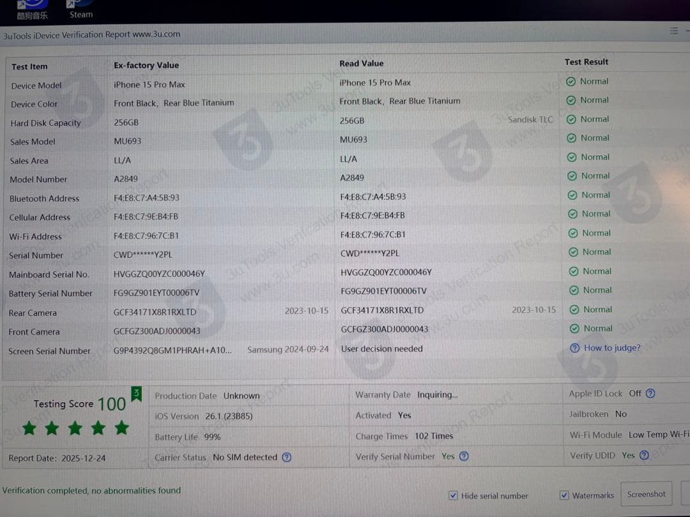
Task: Select the Activated Yes value
Action: tap(404, 416)
